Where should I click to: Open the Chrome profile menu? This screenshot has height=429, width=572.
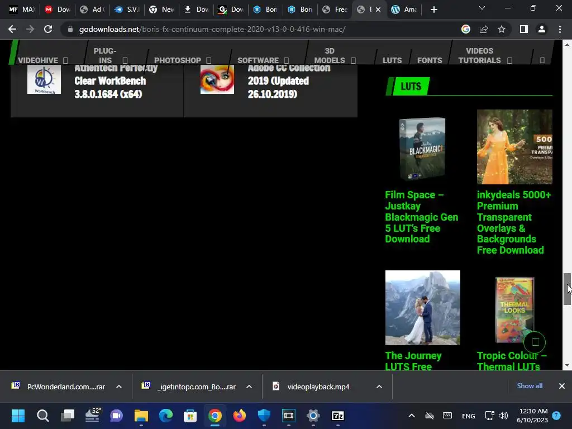coord(542,29)
